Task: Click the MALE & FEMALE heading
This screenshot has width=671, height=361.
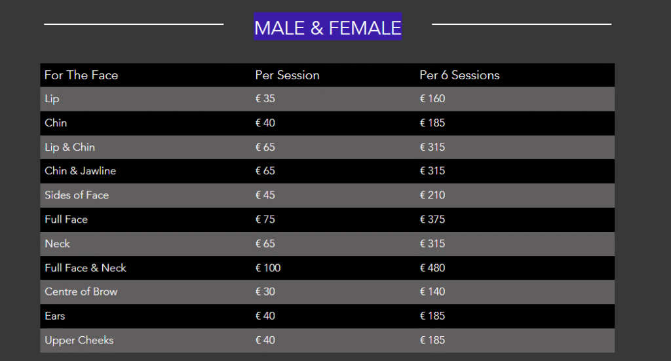Action: (328, 28)
